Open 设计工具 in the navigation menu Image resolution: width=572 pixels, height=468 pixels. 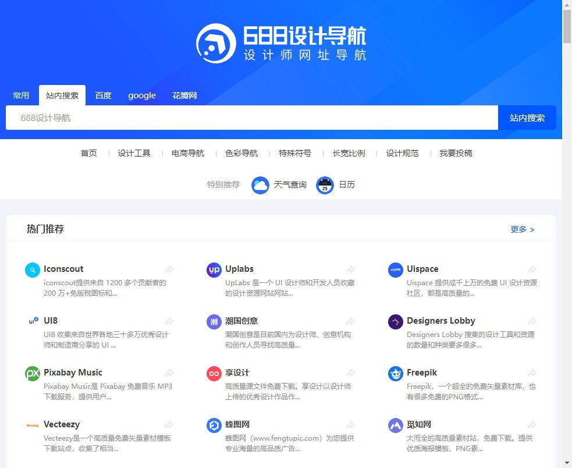[134, 153]
